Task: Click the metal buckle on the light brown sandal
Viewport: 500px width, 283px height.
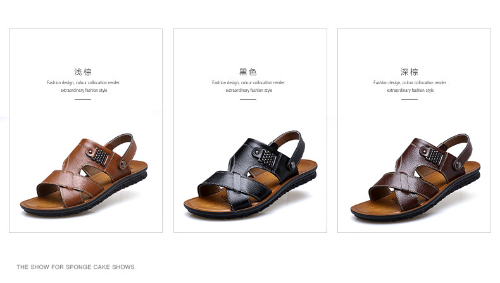Action: point(102,156)
